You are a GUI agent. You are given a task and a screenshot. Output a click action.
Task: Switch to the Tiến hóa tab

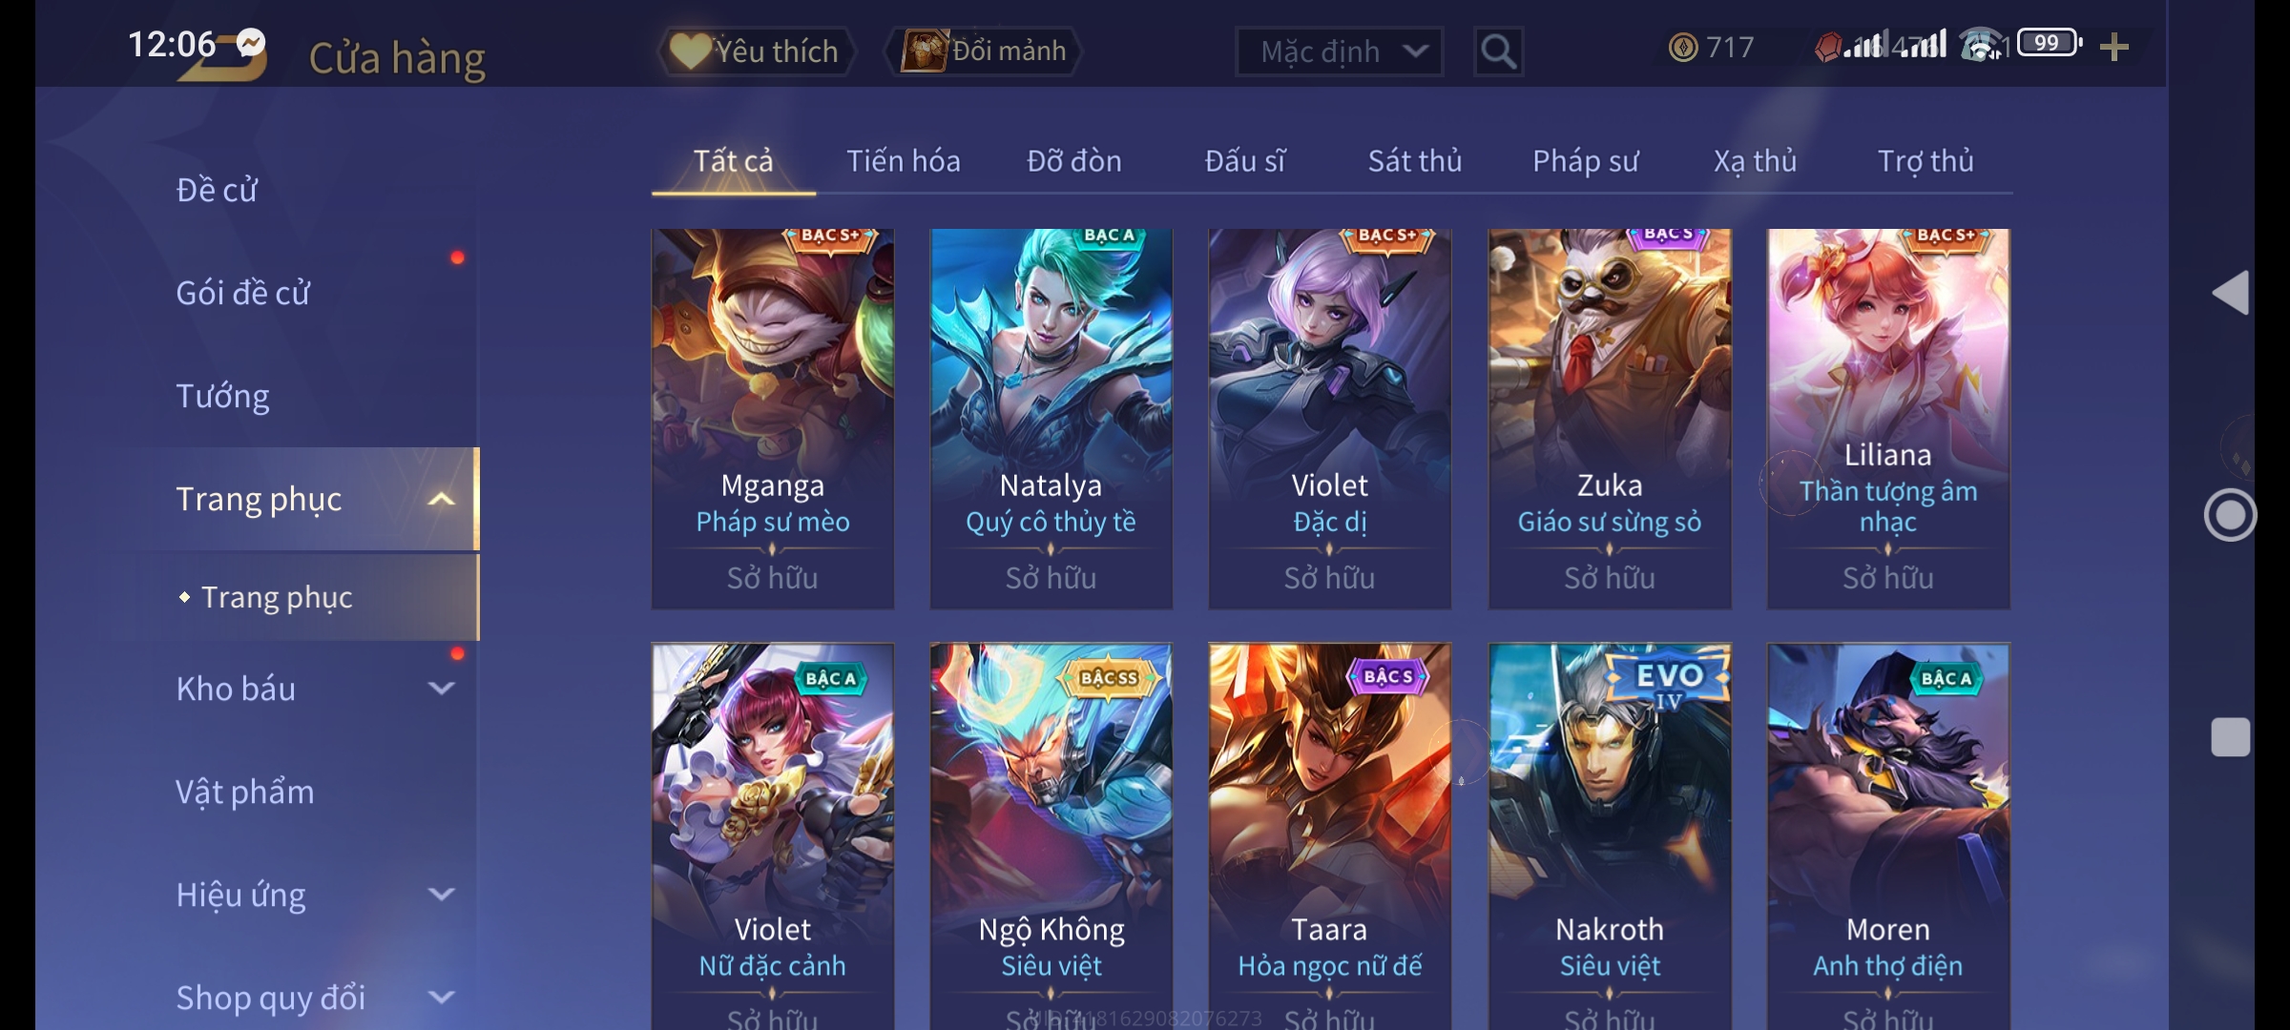click(903, 161)
